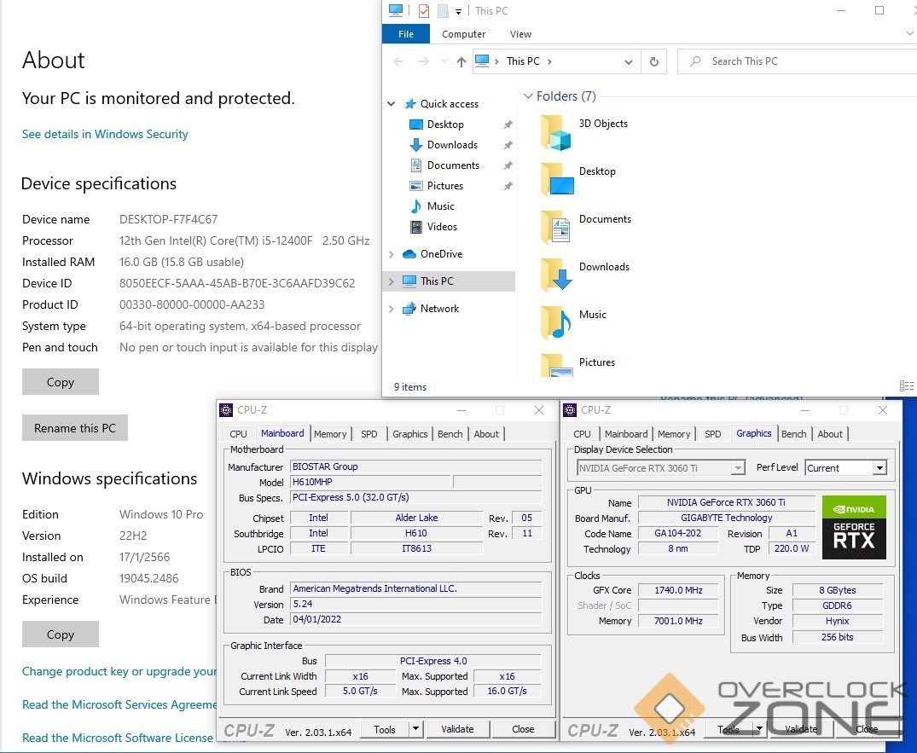Click the CPU-Z logo icon in Mainboard window
Viewport: 917px width, 753px height.
226,410
